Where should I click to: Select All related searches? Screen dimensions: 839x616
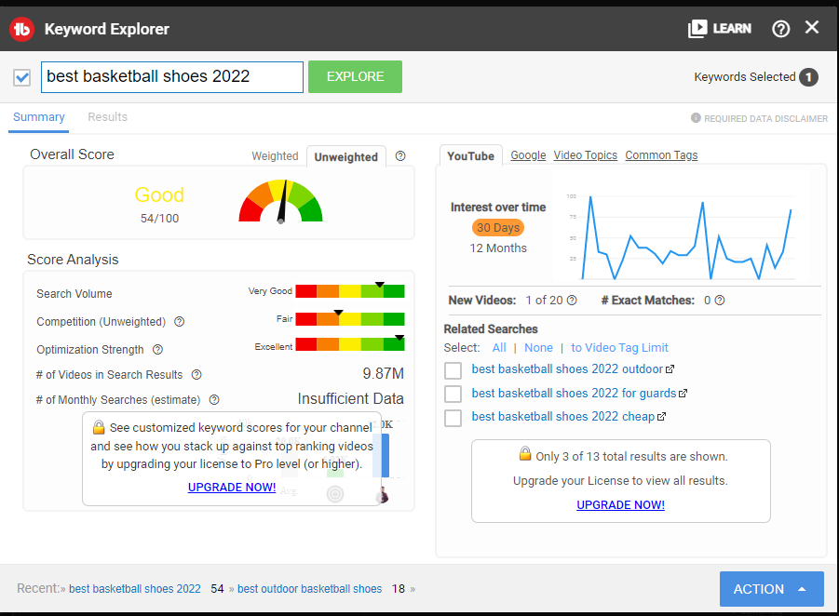click(x=499, y=348)
